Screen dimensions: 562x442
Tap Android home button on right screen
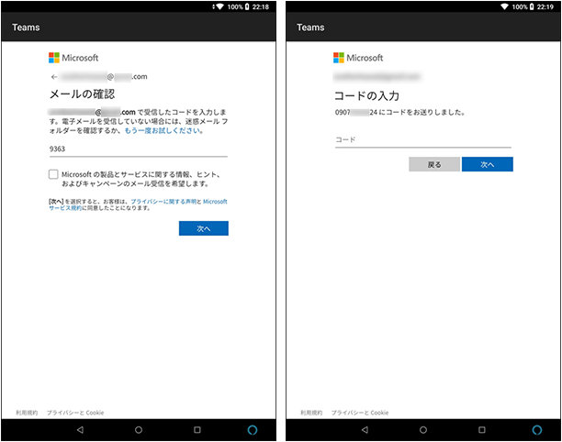[x=423, y=430]
